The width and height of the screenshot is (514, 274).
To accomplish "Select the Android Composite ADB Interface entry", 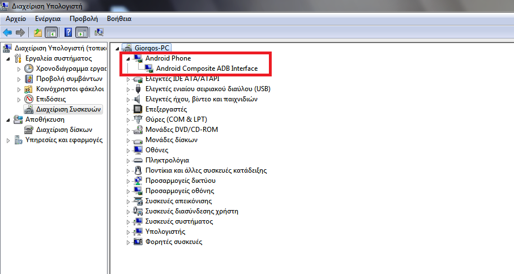I will pyautogui.click(x=207, y=68).
